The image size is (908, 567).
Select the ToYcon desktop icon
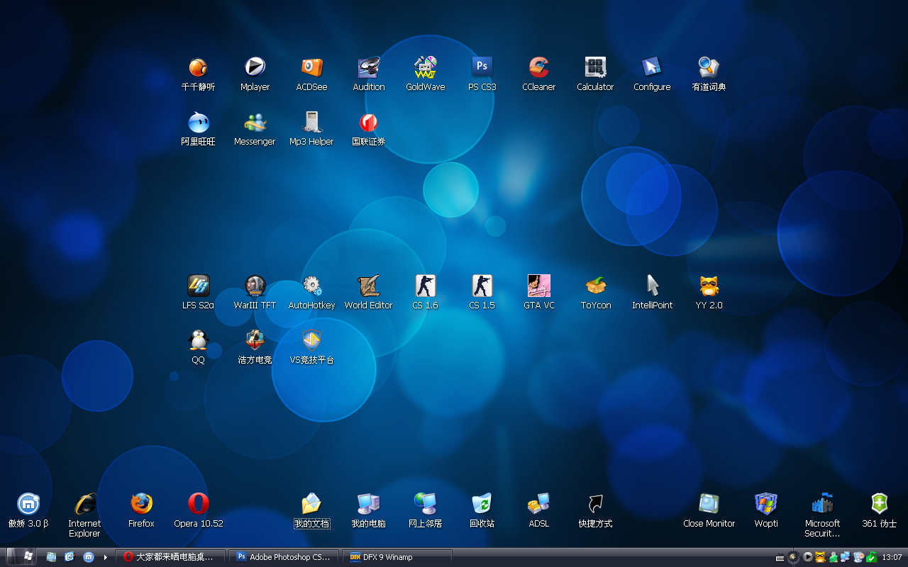(x=595, y=293)
